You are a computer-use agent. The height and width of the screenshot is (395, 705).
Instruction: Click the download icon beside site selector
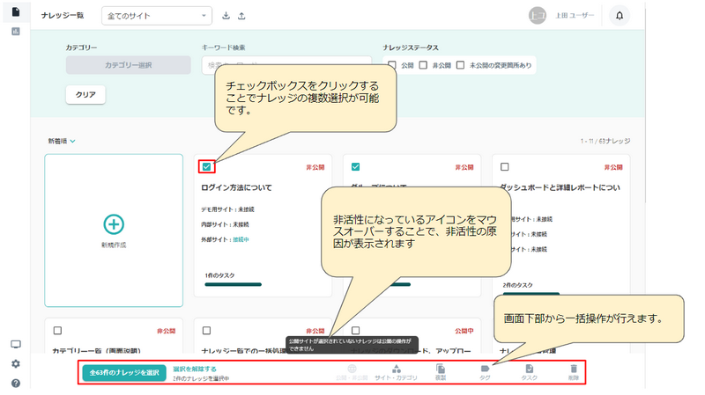coord(226,16)
